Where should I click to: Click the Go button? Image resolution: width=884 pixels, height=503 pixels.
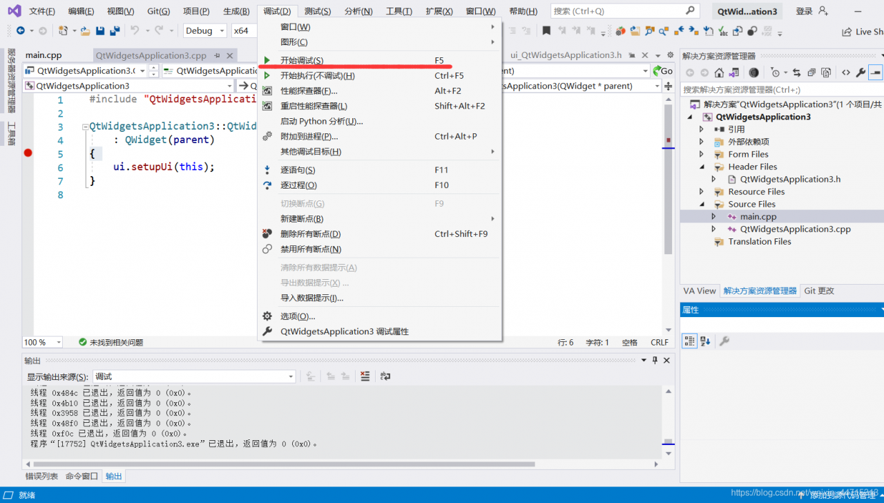coord(662,70)
